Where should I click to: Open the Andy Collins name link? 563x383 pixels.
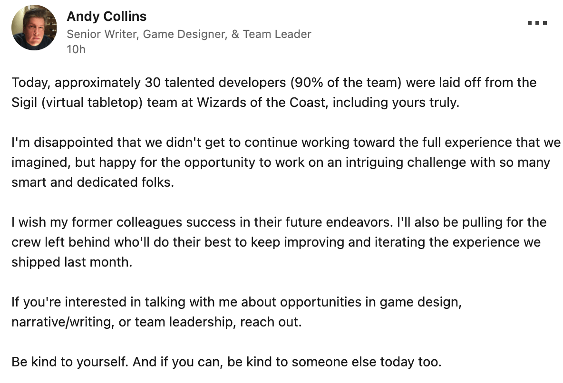(x=107, y=17)
